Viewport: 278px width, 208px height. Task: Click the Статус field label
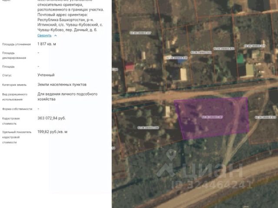[x=7, y=75]
